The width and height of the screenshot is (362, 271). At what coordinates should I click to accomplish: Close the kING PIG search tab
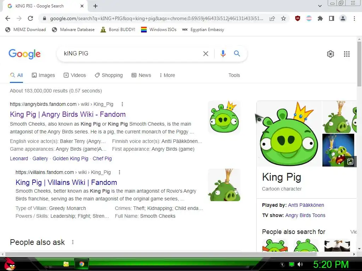tap(82, 6)
